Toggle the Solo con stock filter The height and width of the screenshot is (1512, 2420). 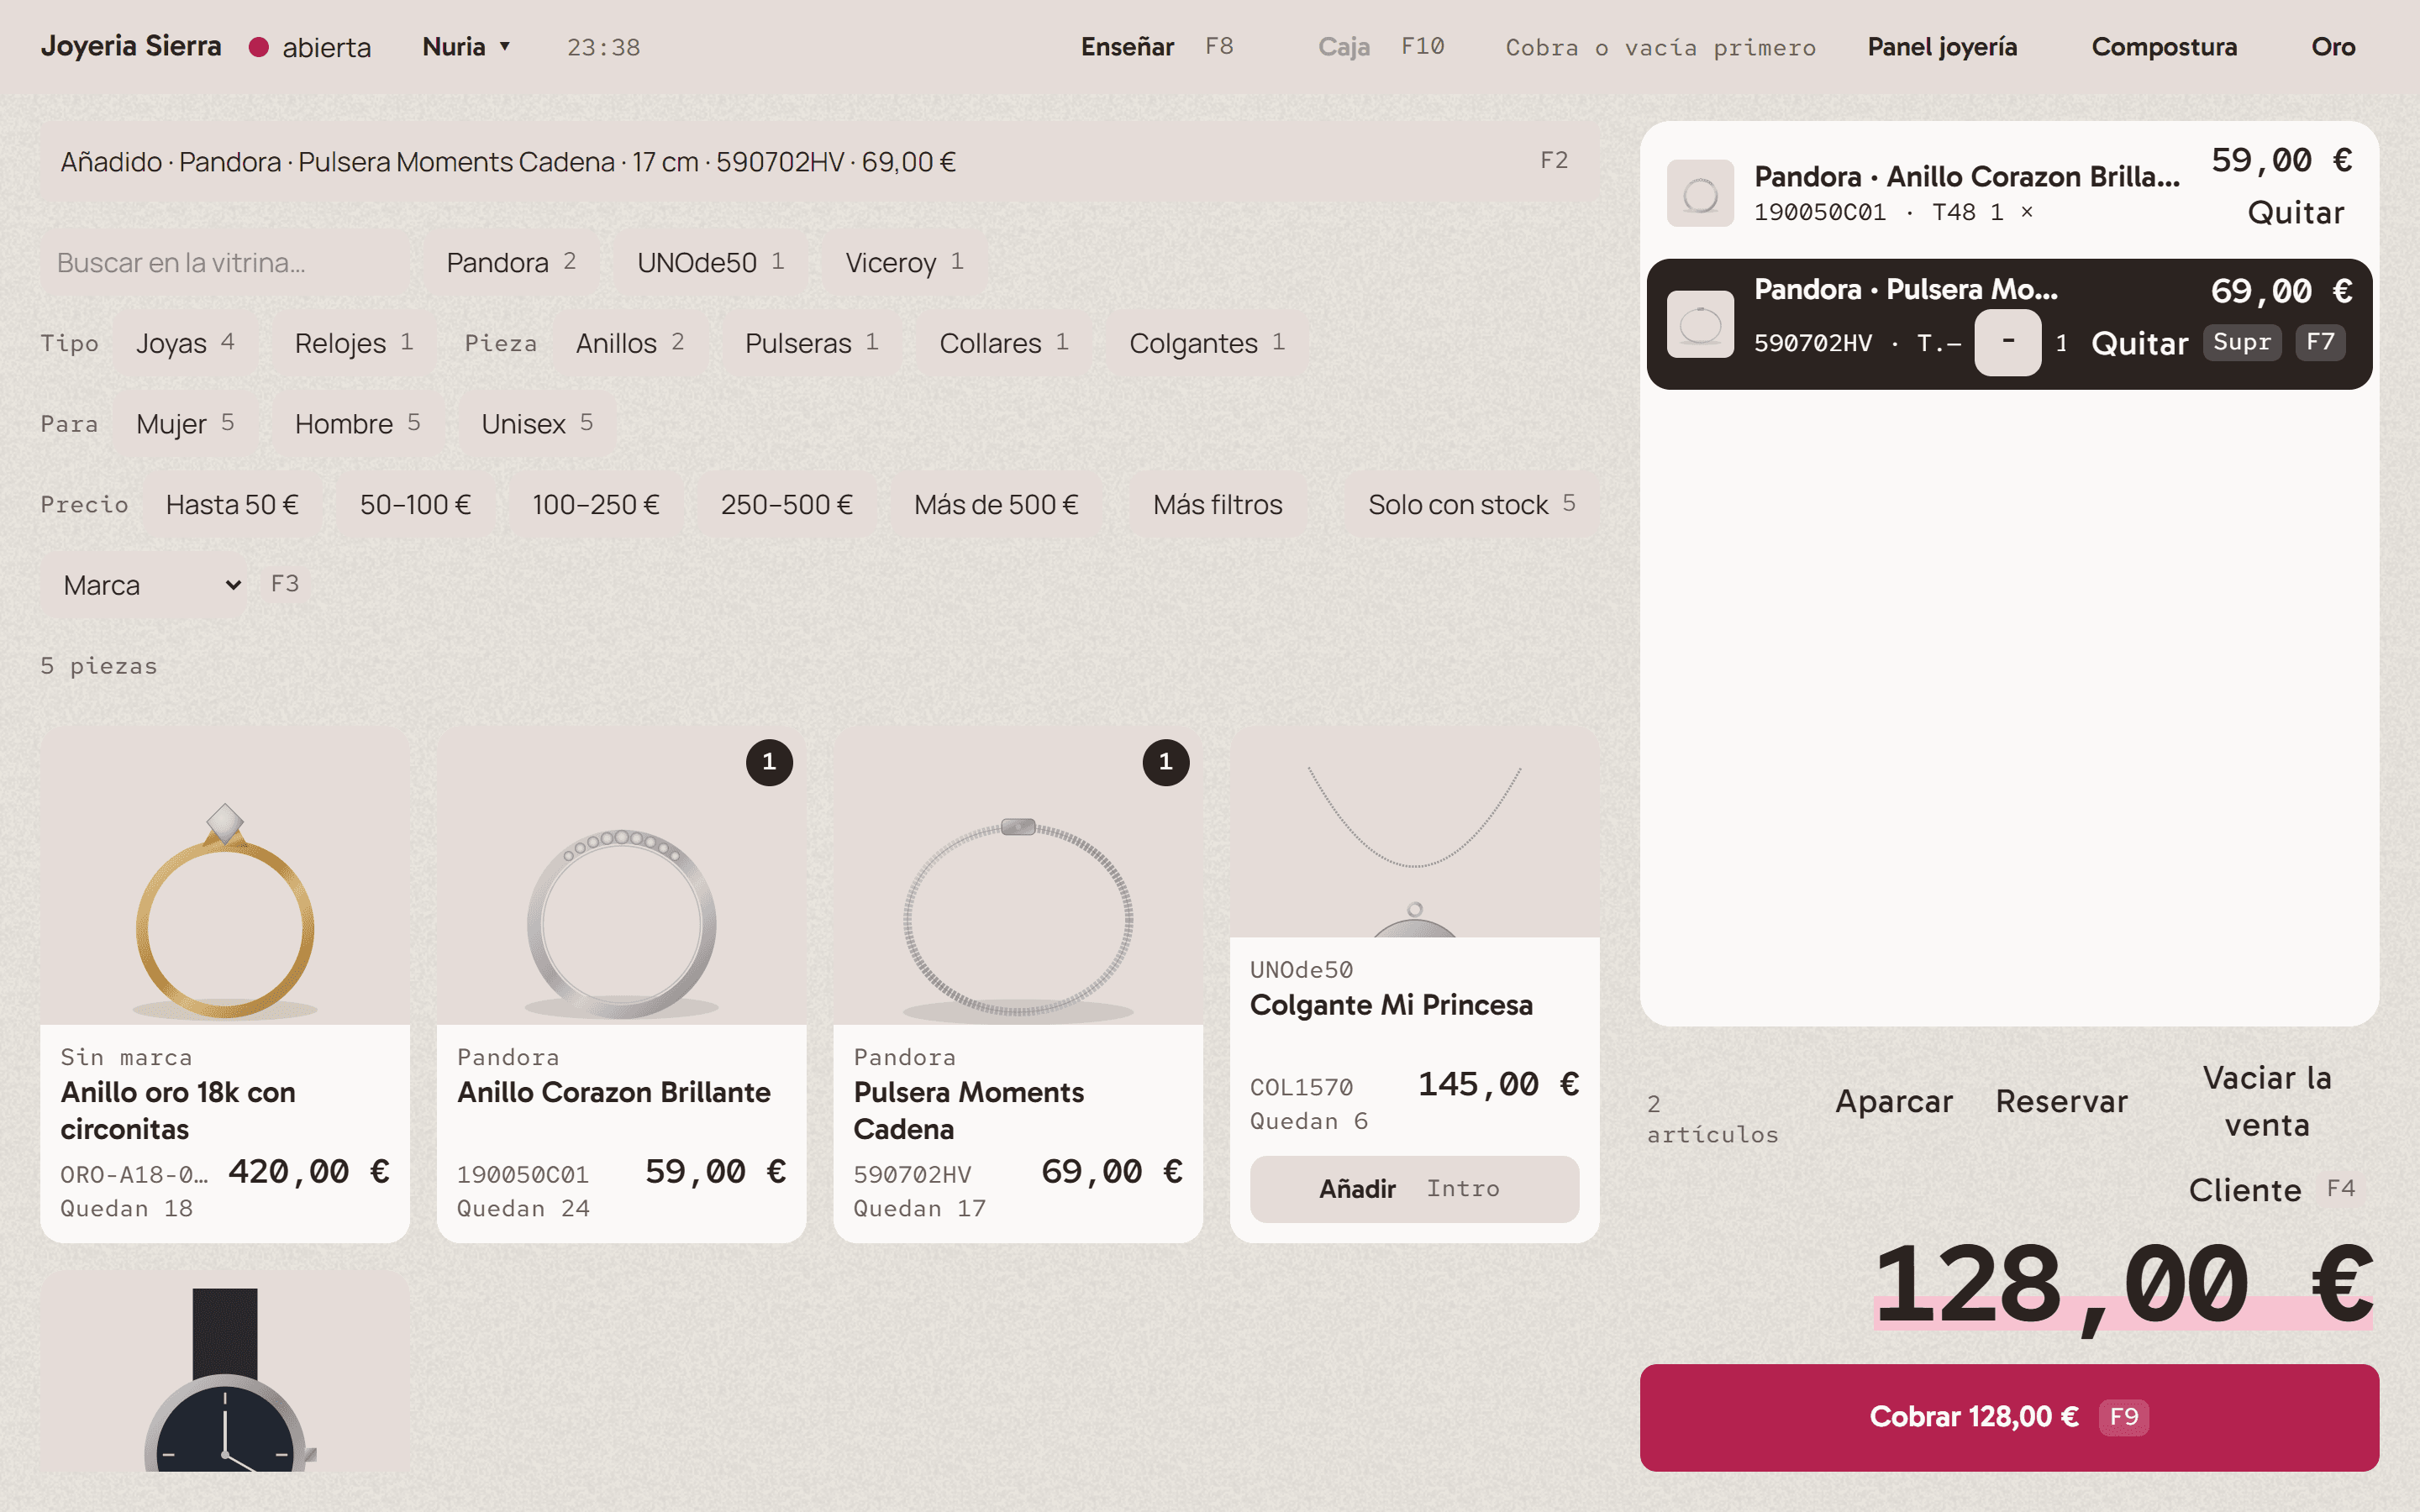(x=1471, y=505)
